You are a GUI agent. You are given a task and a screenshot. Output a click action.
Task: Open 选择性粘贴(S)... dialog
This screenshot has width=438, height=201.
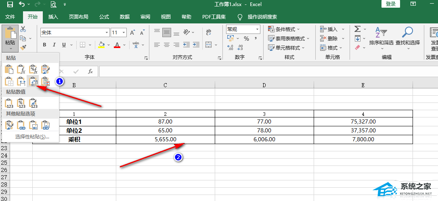coord(32,137)
